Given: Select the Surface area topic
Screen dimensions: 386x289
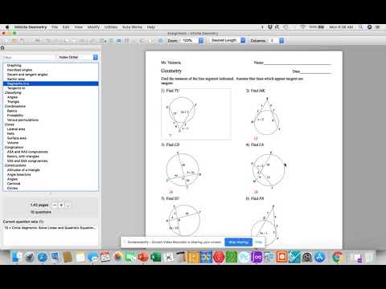Looking at the screenshot, I should (x=17, y=138).
